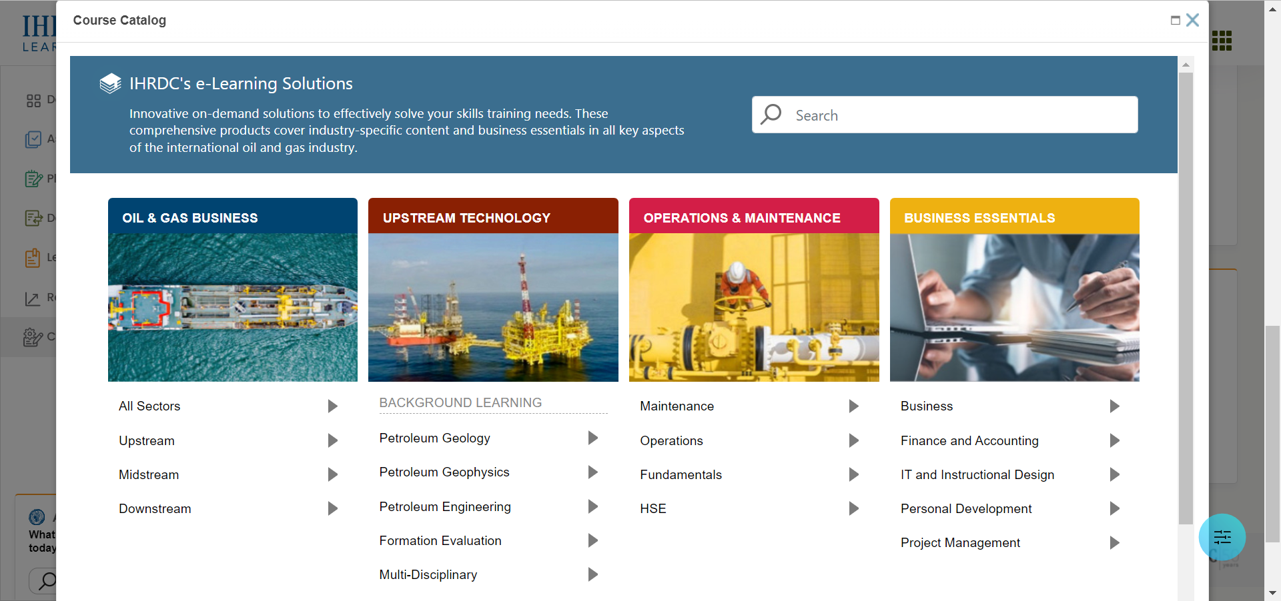Viewport: 1281px width, 601px height.
Task: Maximize the Course Catalog dialog
Action: coord(1175,21)
